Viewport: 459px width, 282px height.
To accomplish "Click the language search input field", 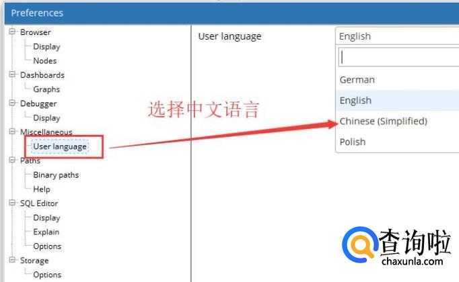I will pyautogui.click(x=398, y=57).
